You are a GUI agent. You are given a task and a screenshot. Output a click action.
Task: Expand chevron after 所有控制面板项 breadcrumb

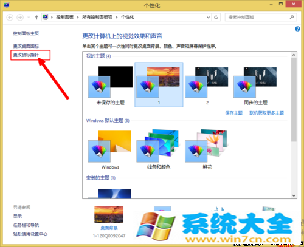tap(117, 18)
